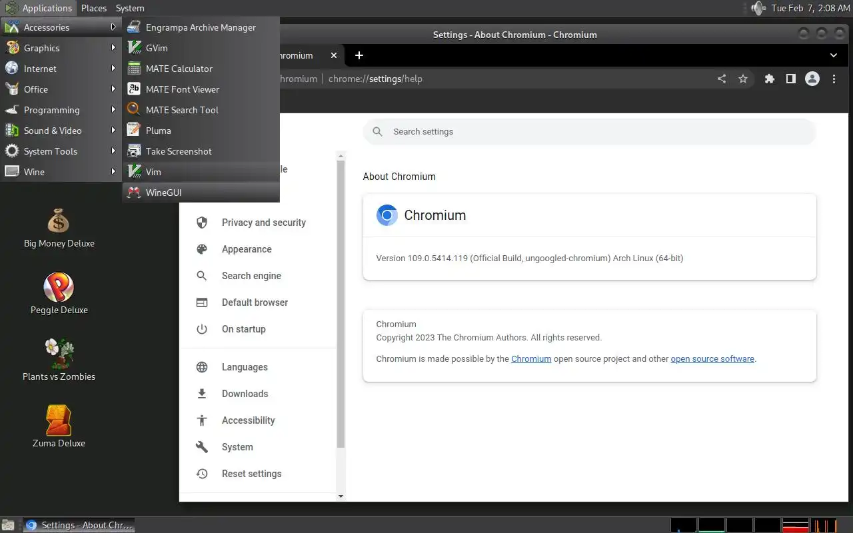Viewport: 853px width, 533px height.
Task: Expand the Sound & Video submenu
Action: (61, 131)
